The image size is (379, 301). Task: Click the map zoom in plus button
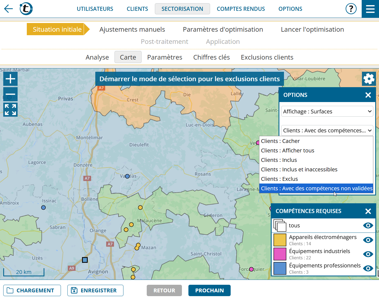point(10,79)
